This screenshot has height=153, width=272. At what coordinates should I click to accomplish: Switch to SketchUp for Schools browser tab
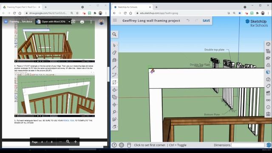tap(132, 7)
